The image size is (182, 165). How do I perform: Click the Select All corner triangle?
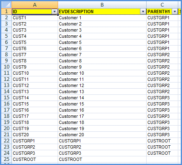point(7,5)
